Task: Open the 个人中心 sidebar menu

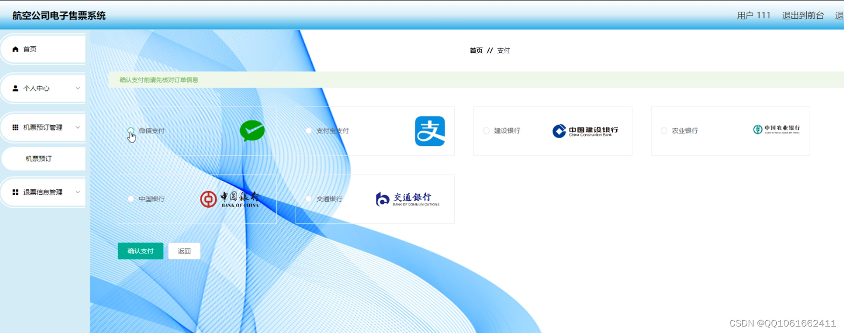Action: (x=43, y=88)
